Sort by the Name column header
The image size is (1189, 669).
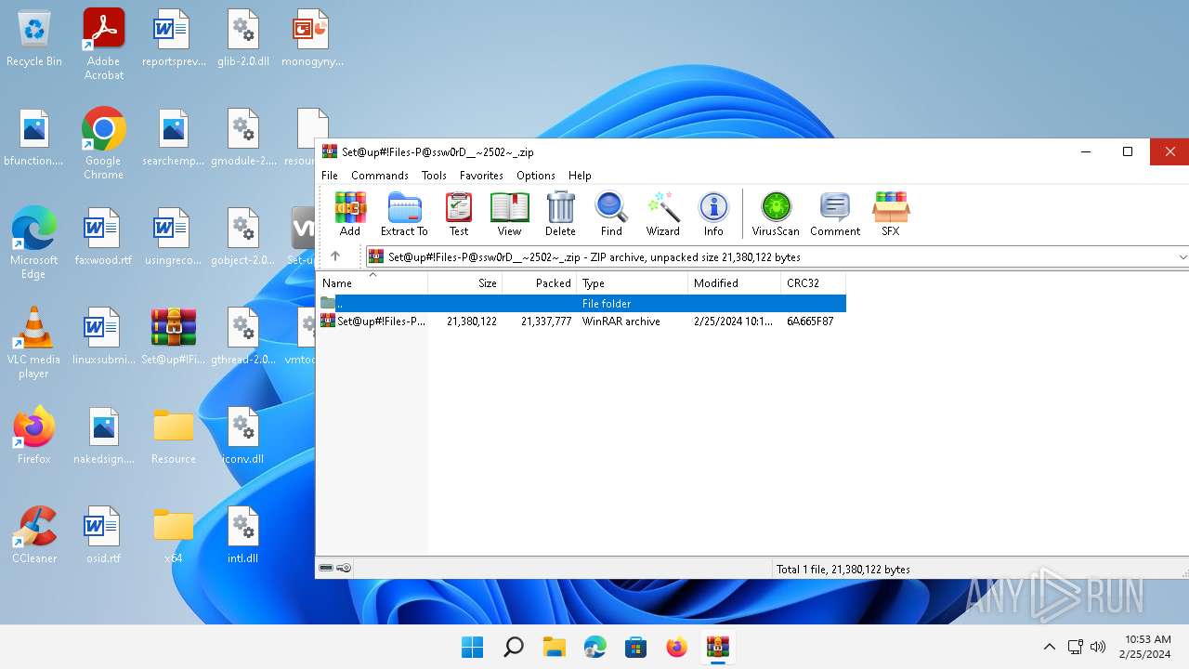coord(372,283)
